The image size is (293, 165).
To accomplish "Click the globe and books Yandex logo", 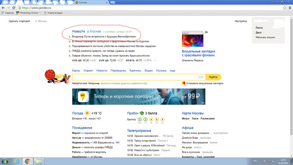I will click(x=57, y=76).
